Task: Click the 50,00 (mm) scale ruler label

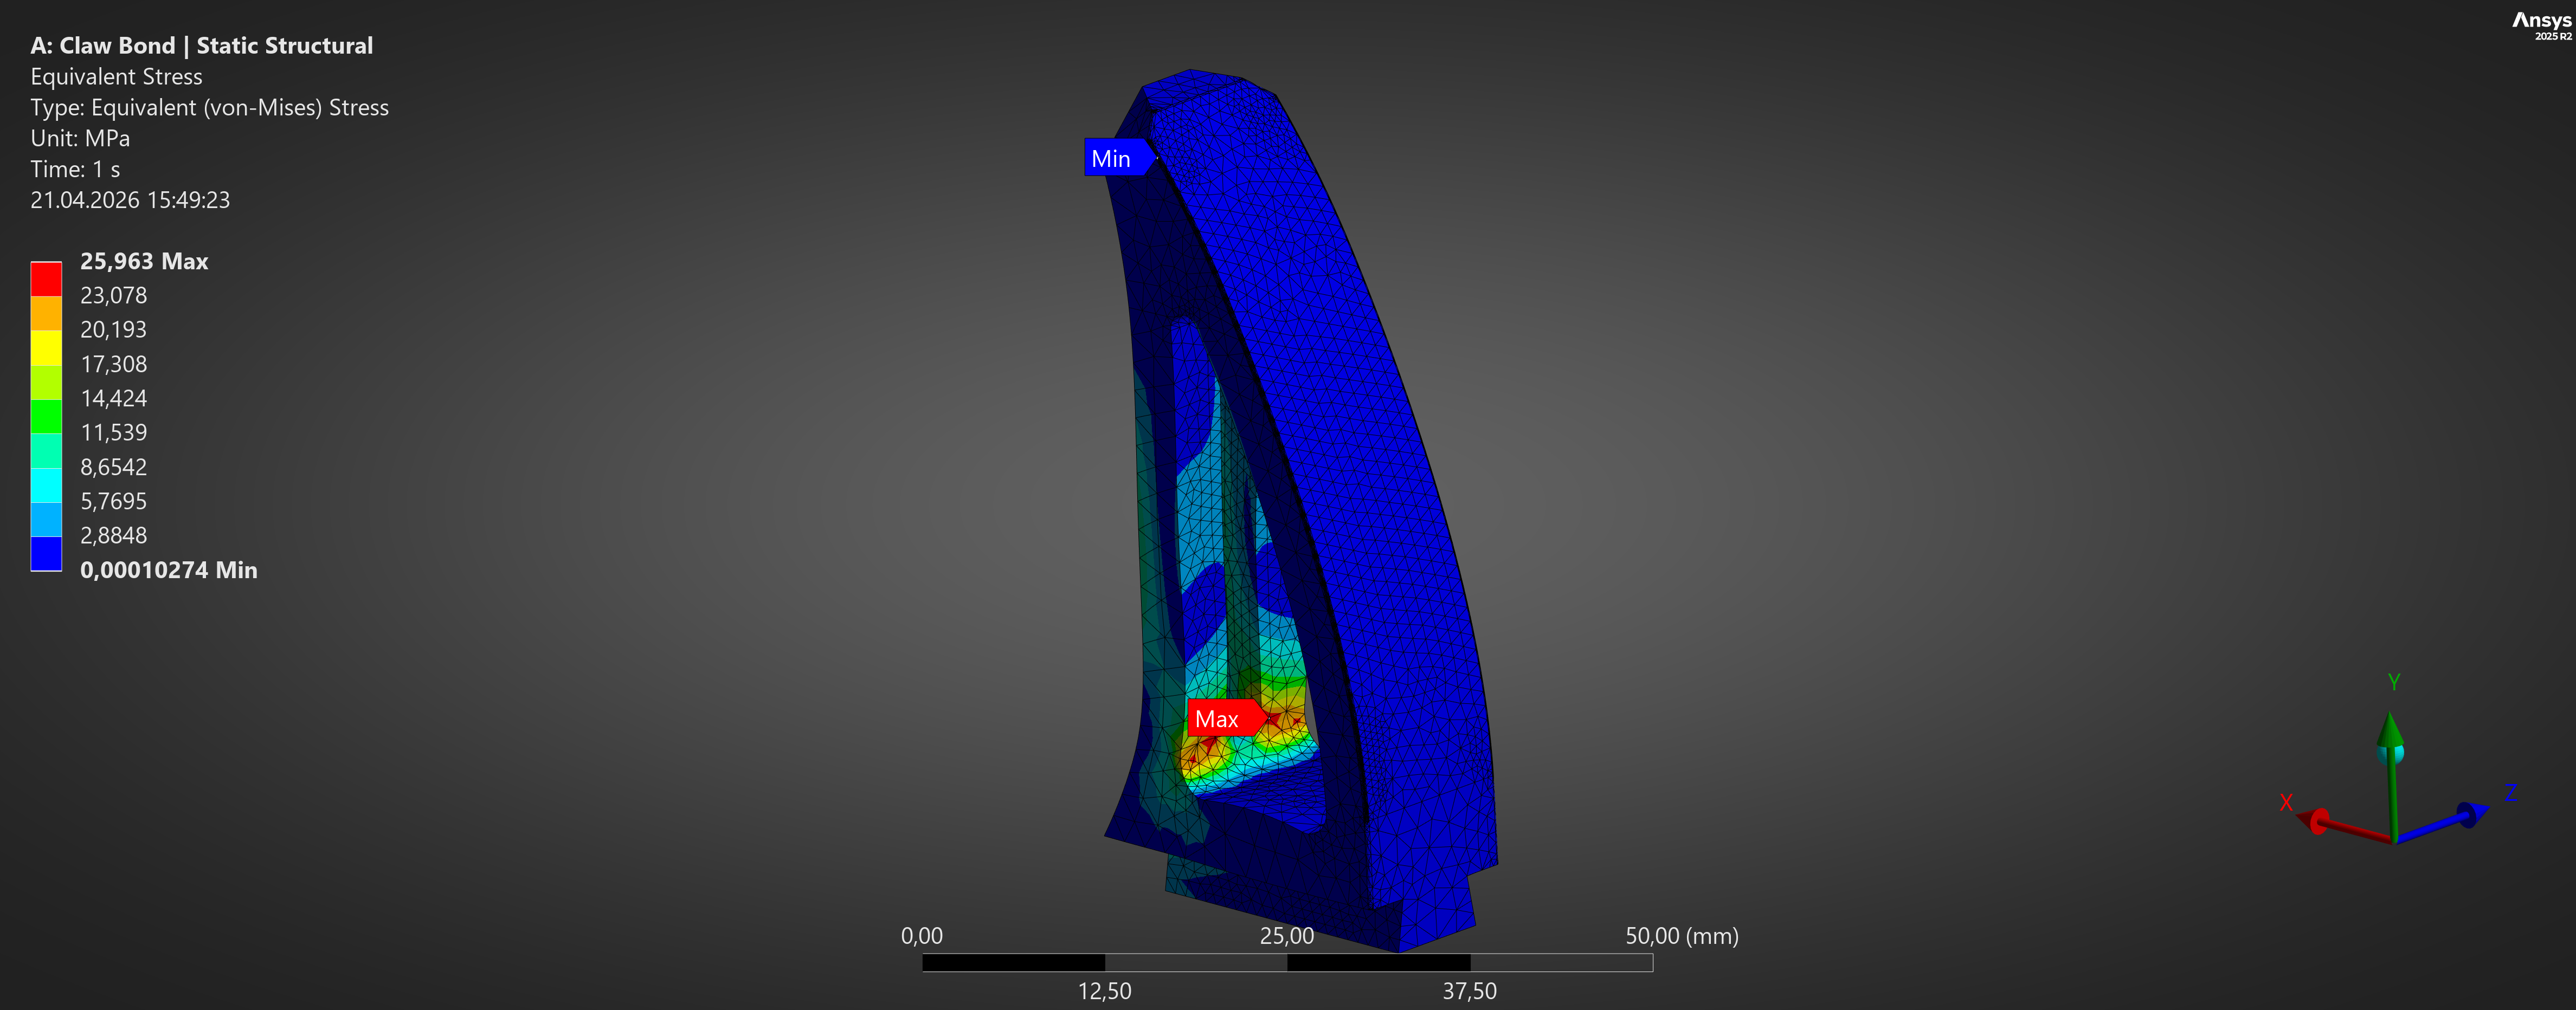Action: point(1681,936)
